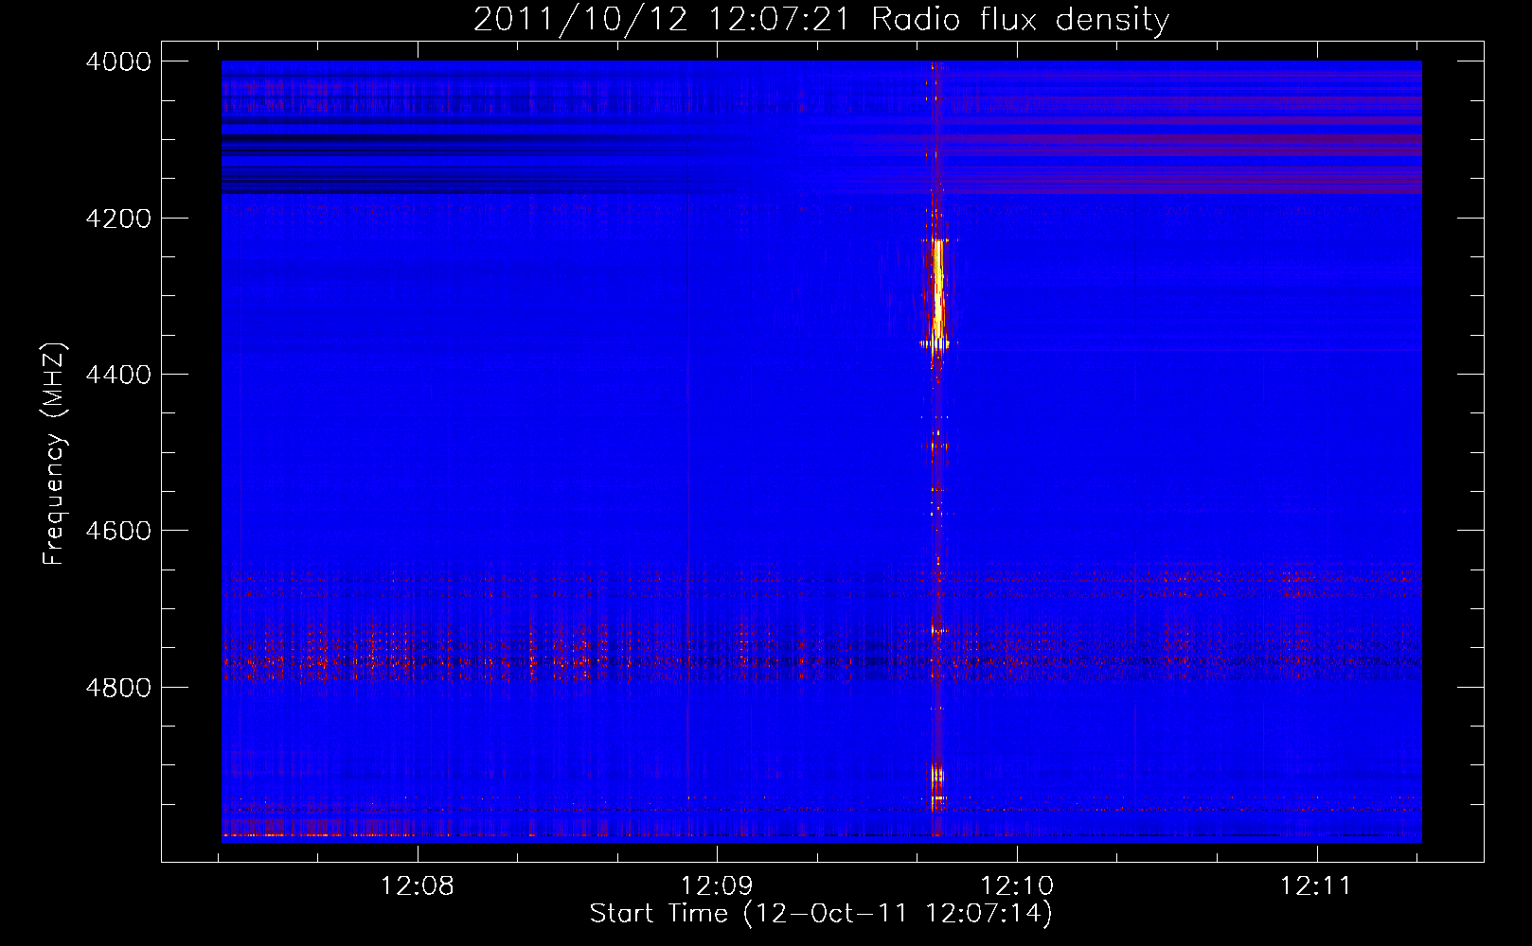This screenshot has height=946, width=1532.
Task: Click the 'Start Time (12-Oct-11 12:07:14)' label
Action: pyautogui.click(x=821, y=914)
